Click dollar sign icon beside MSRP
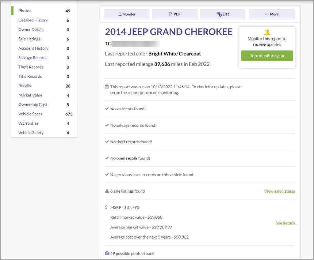This screenshot has height=260, width=314. [106, 207]
